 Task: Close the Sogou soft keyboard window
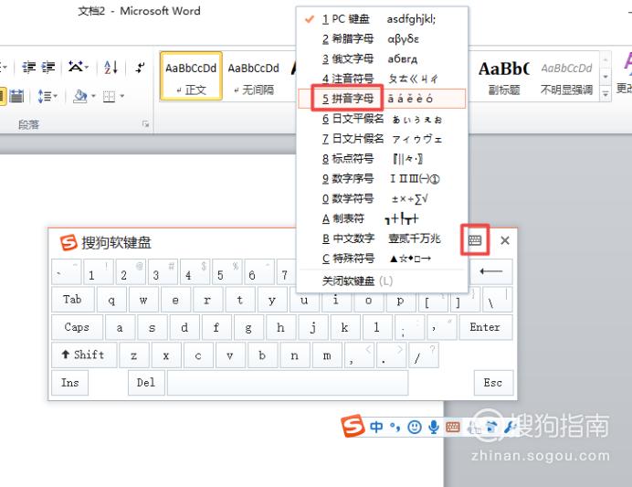pos(505,240)
